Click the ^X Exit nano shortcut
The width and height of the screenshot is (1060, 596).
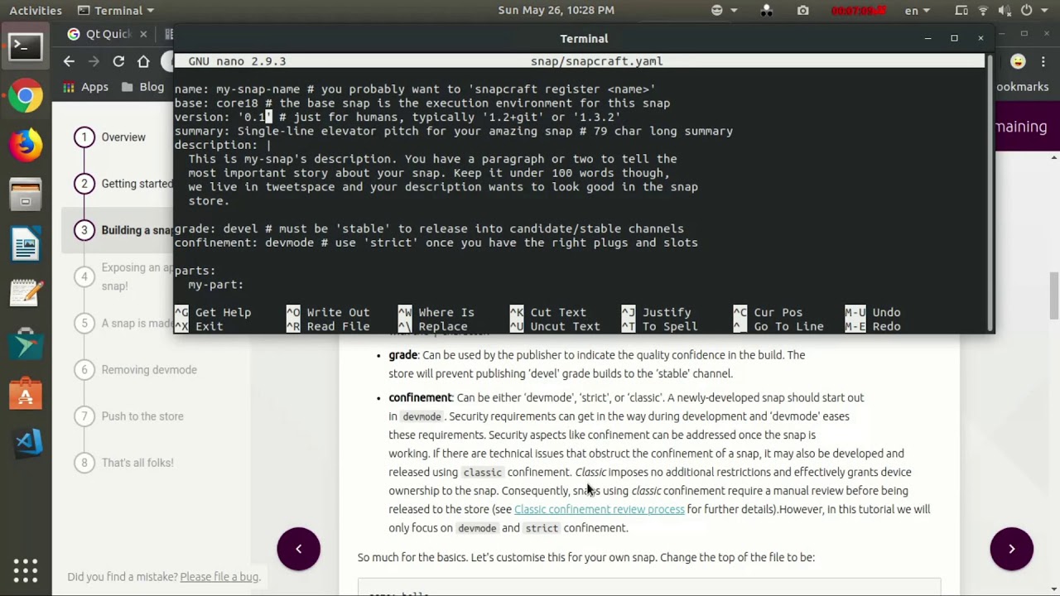coord(199,326)
